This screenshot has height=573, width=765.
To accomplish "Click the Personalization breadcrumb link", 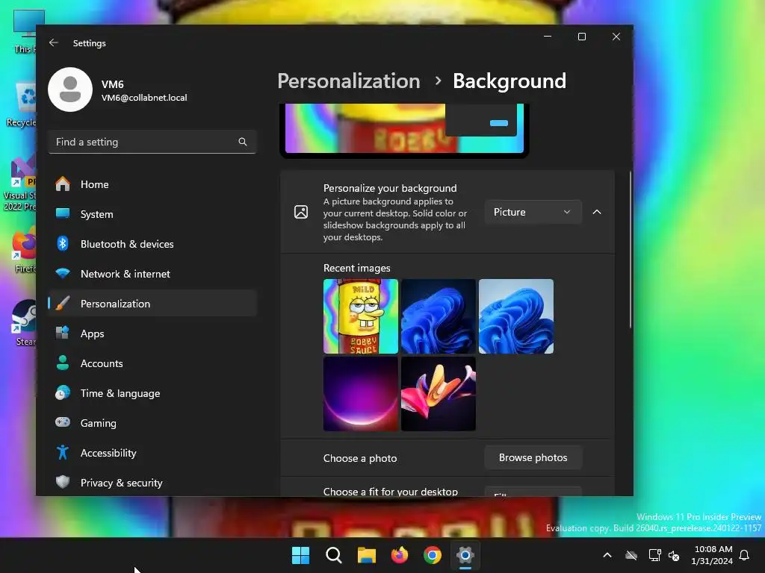I will point(349,81).
